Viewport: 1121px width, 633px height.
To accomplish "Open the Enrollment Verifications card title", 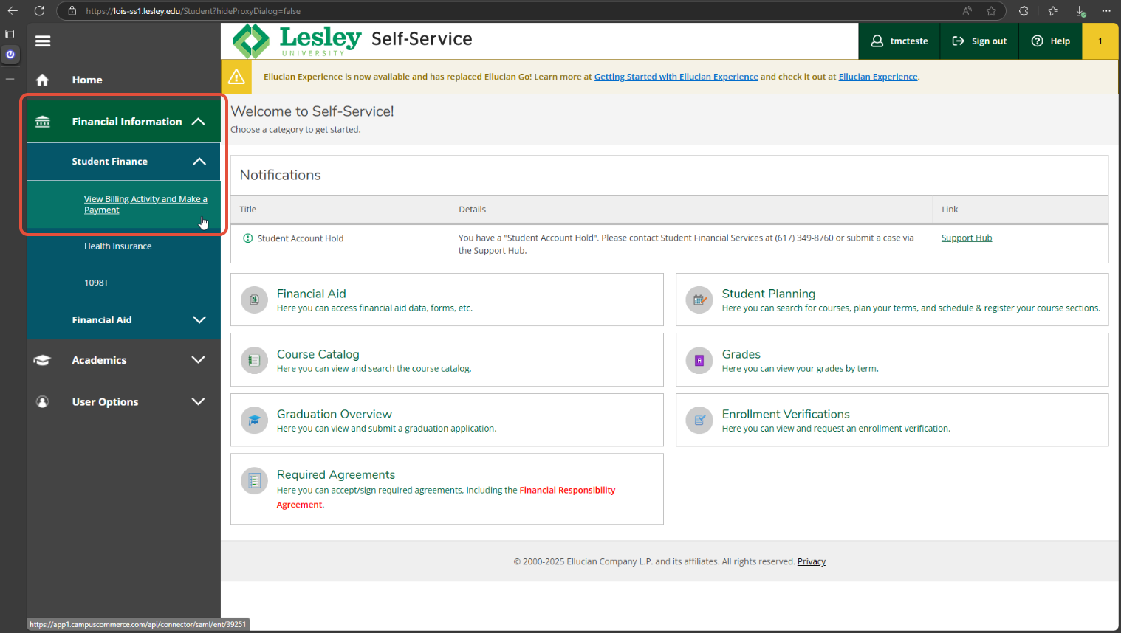I will pyautogui.click(x=786, y=415).
